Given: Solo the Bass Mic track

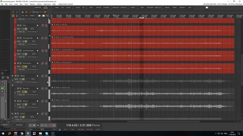Looking at the screenshot, I should [x=21, y=88].
